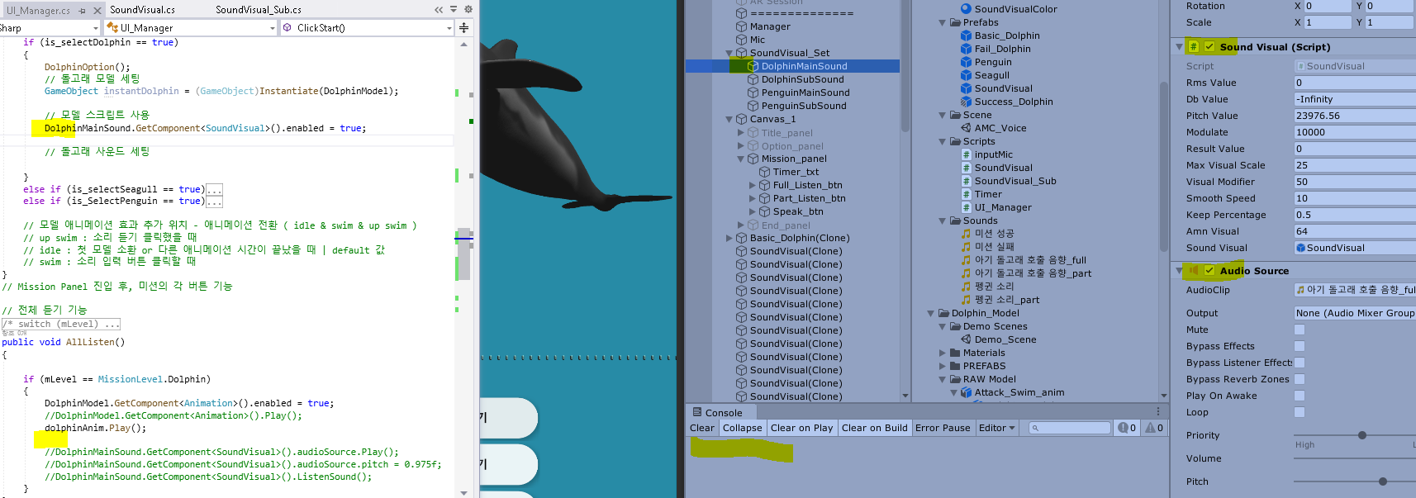Screen dimensions: 1416x498
Task: Close the UI_Manager.cs editor tab
Action: coord(97,11)
